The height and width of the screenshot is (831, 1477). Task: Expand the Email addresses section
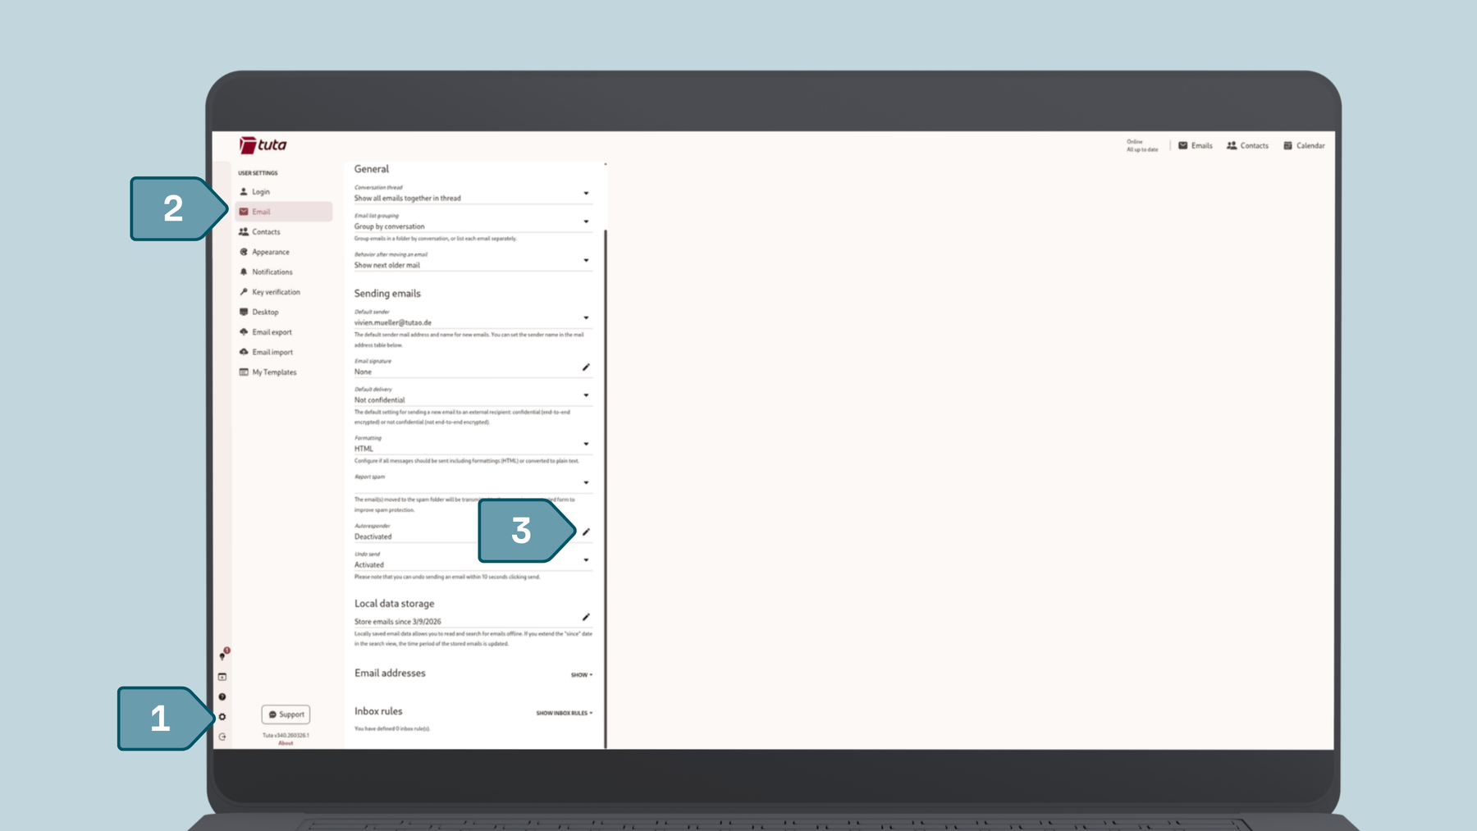(581, 675)
